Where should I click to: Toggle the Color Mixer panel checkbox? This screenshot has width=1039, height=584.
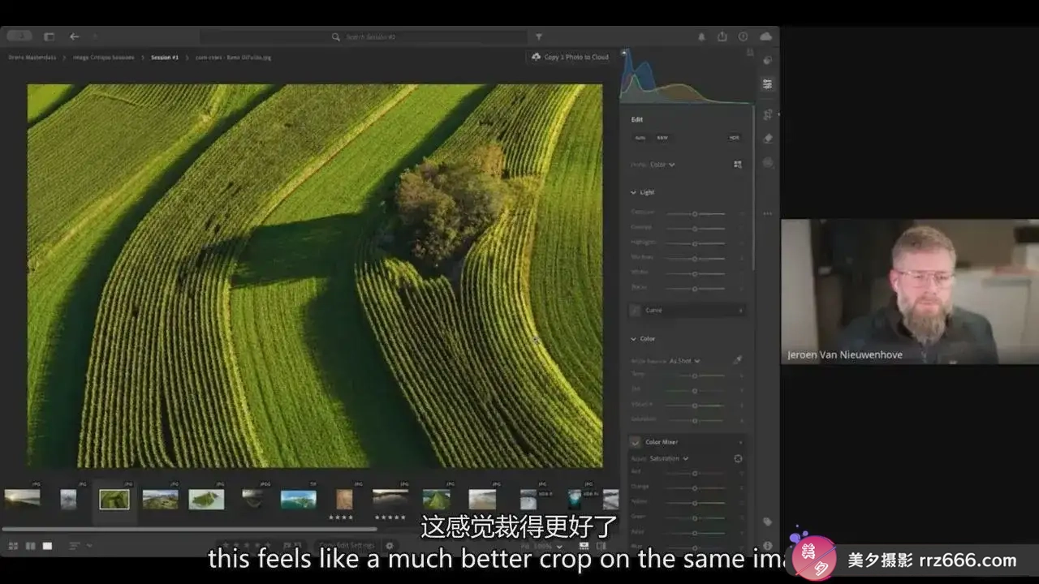point(636,442)
